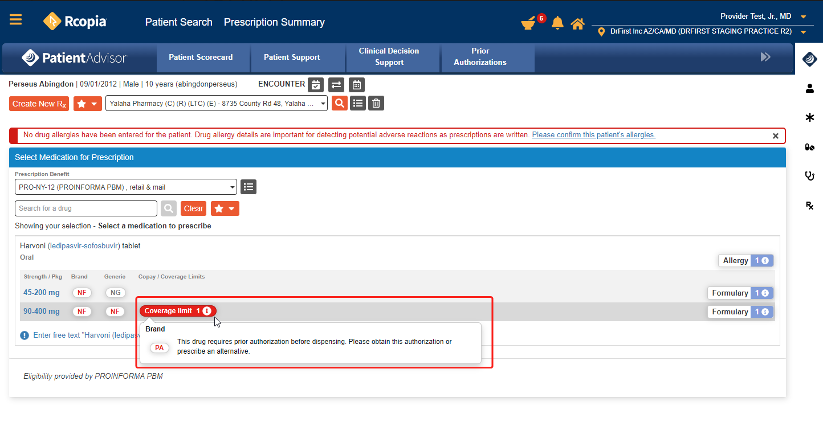The image size is (823, 422).
Task: Click the PatientAdvisor banner logo
Action: click(x=74, y=58)
